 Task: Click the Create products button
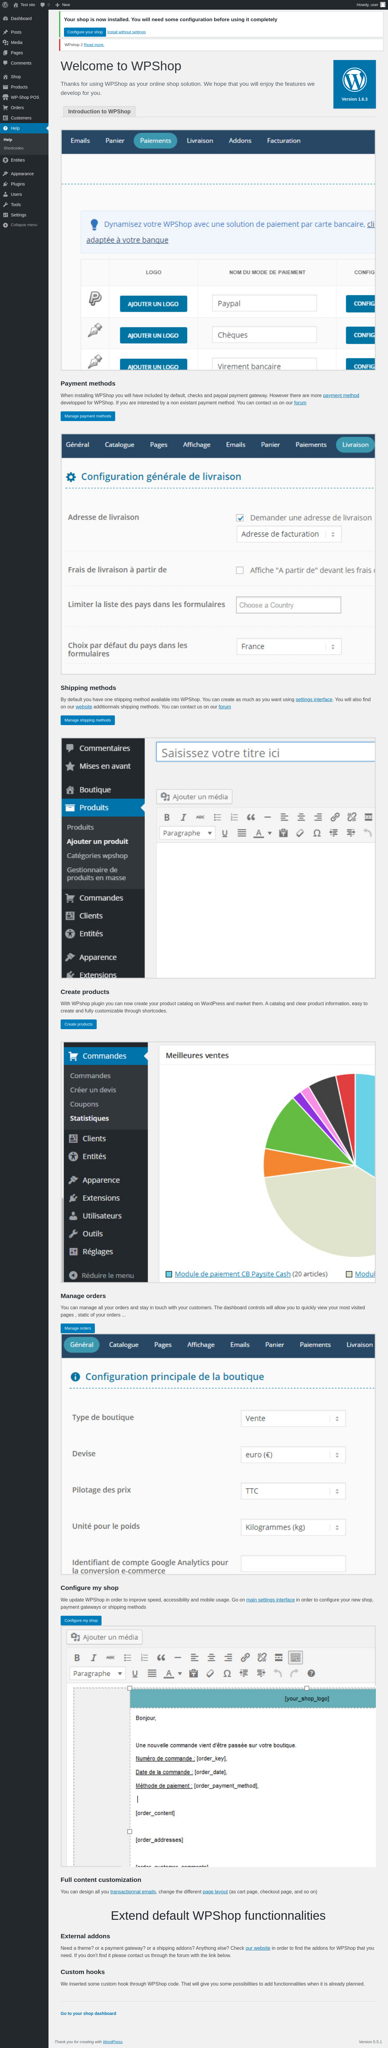[79, 1024]
